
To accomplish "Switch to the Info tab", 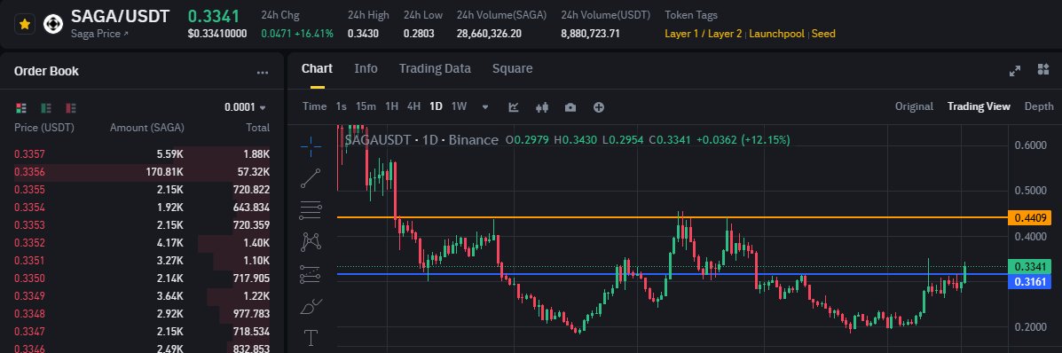I will (366, 68).
